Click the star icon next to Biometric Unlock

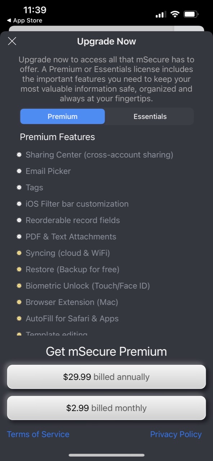pyautogui.click(x=19, y=286)
